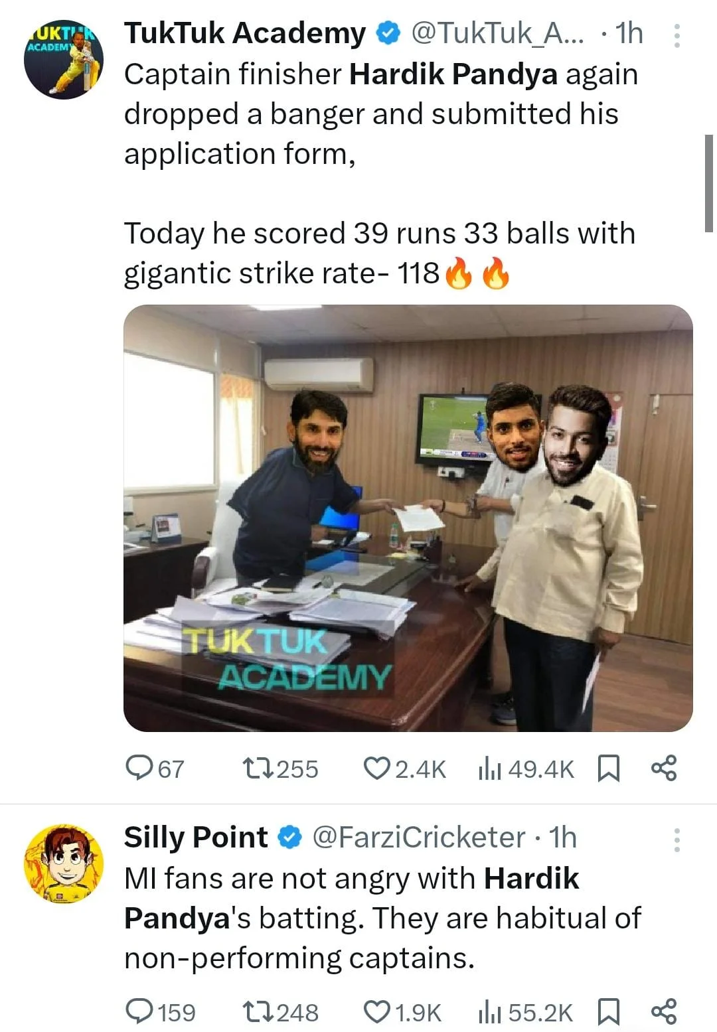Like the Silly Point tweet

(376, 1011)
